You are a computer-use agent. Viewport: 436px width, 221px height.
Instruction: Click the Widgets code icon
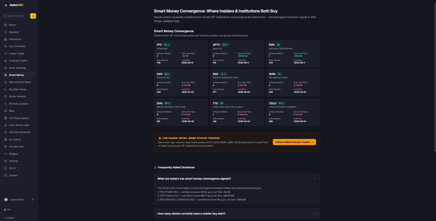(5, 154)
